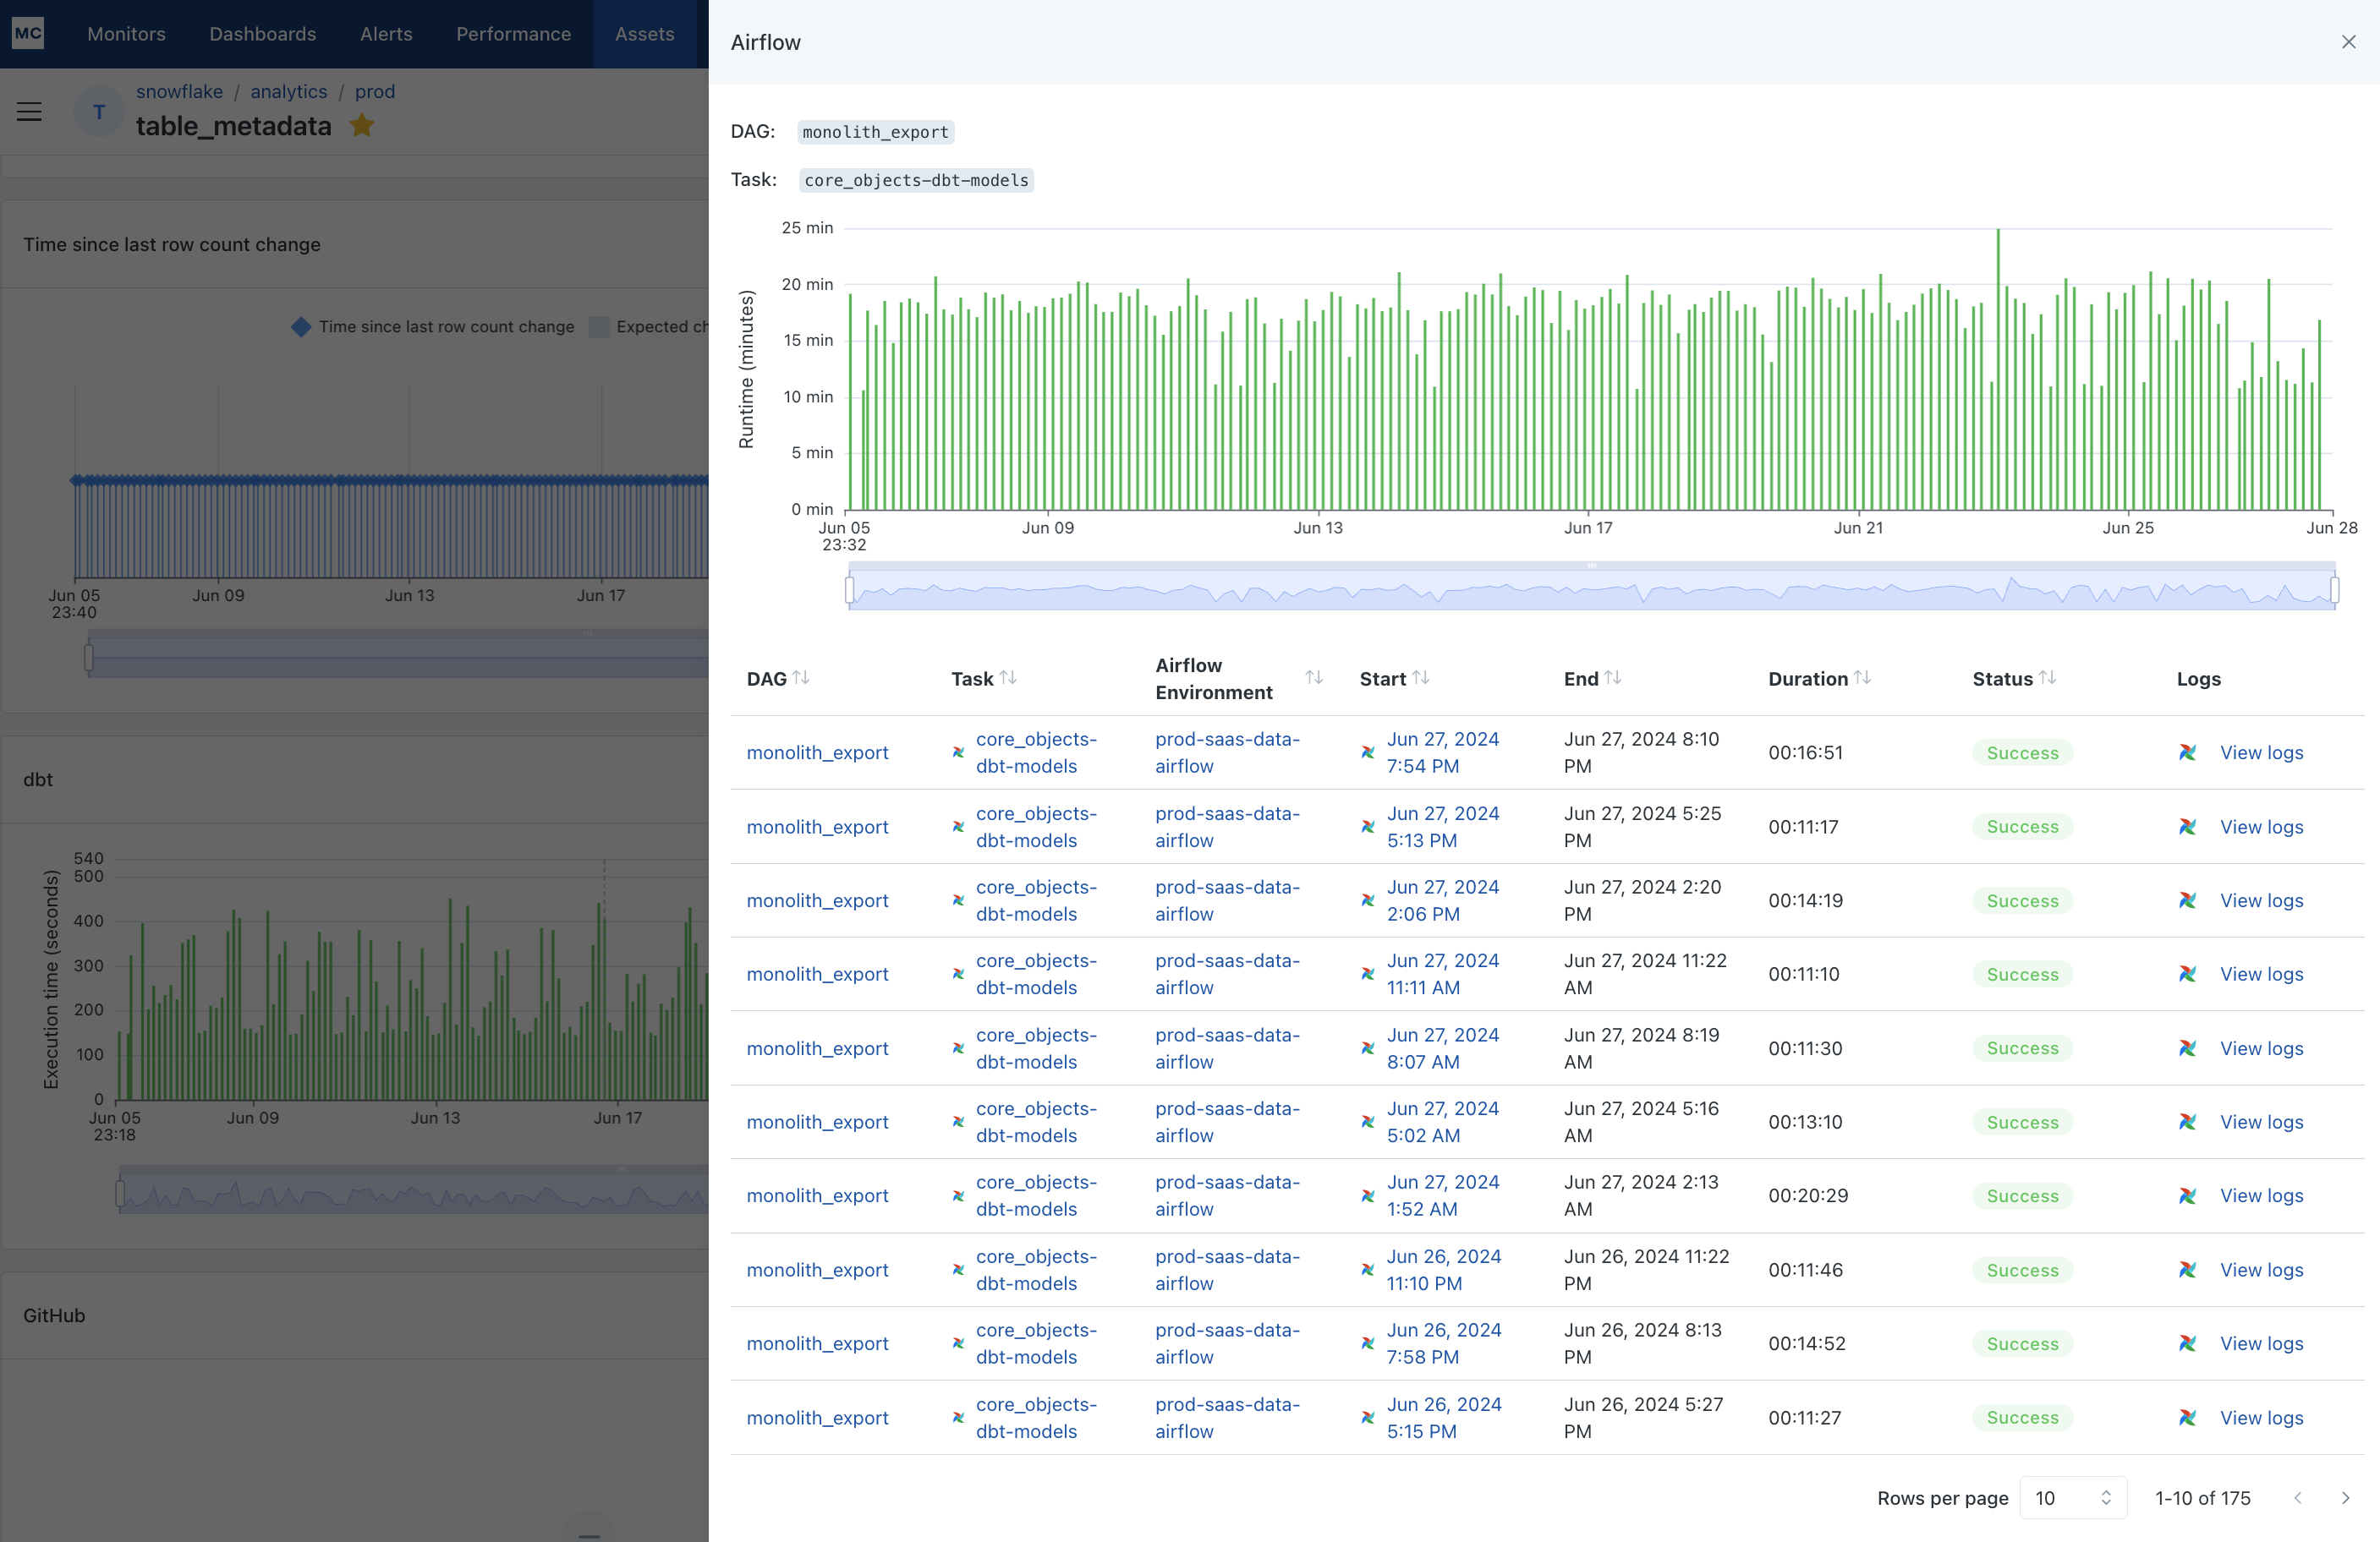Viewport: 2380px width, 1542px height.
Task: Click the MC logo icon
Action: pyautogui.click(x=28, y=33)
